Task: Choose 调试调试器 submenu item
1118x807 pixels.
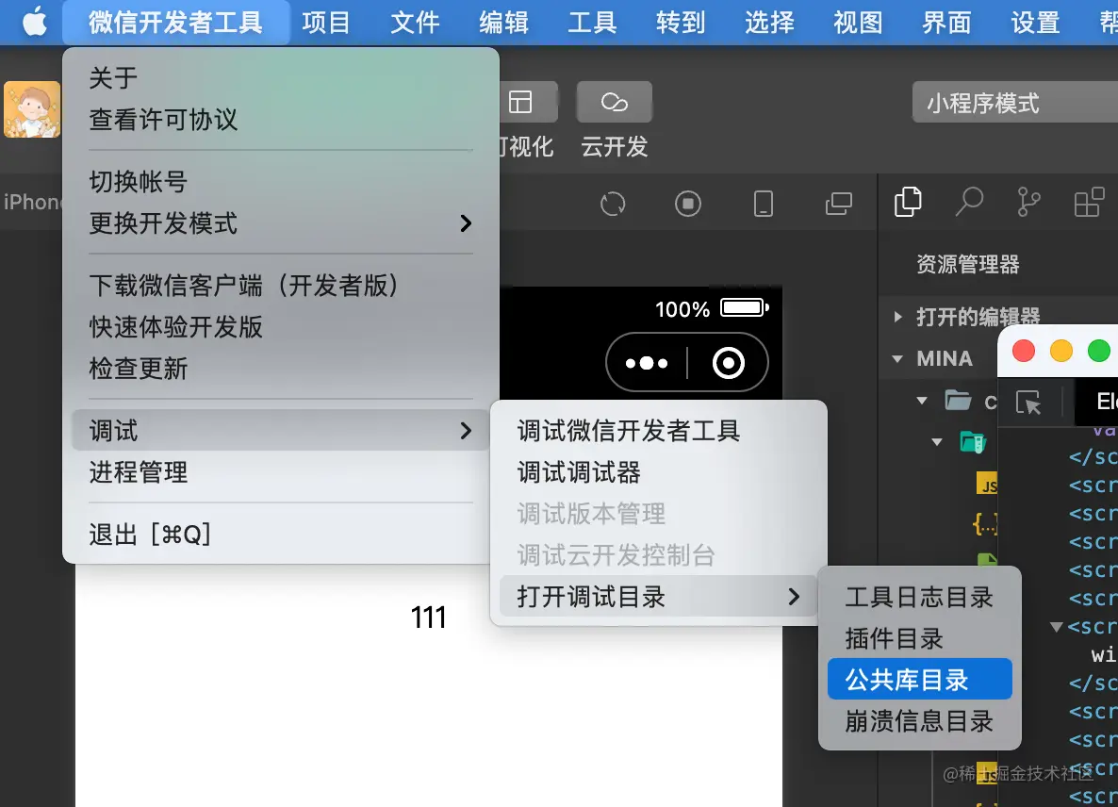Action: coord(659,472)
